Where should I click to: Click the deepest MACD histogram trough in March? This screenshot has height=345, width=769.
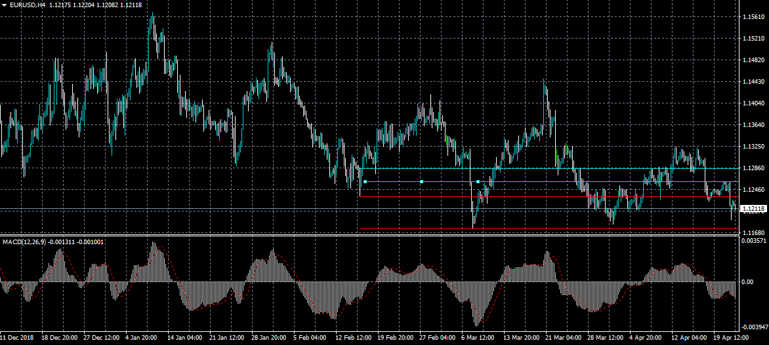tap(477, 323)
